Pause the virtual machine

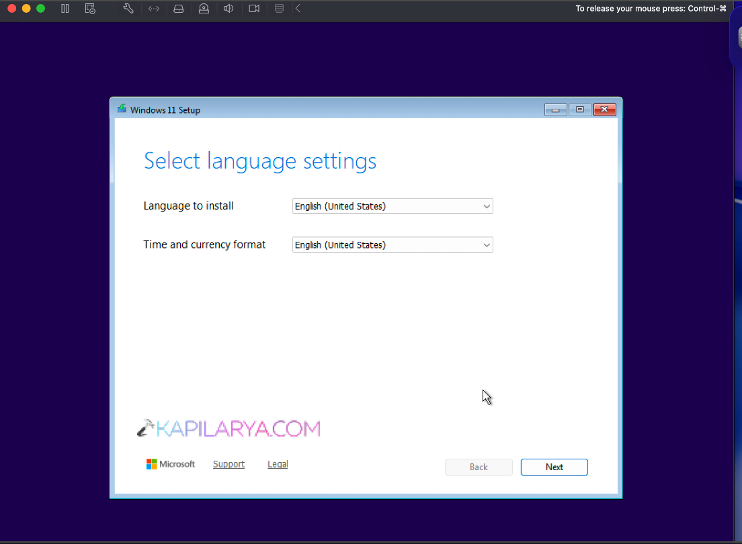(x=65, y=8)
